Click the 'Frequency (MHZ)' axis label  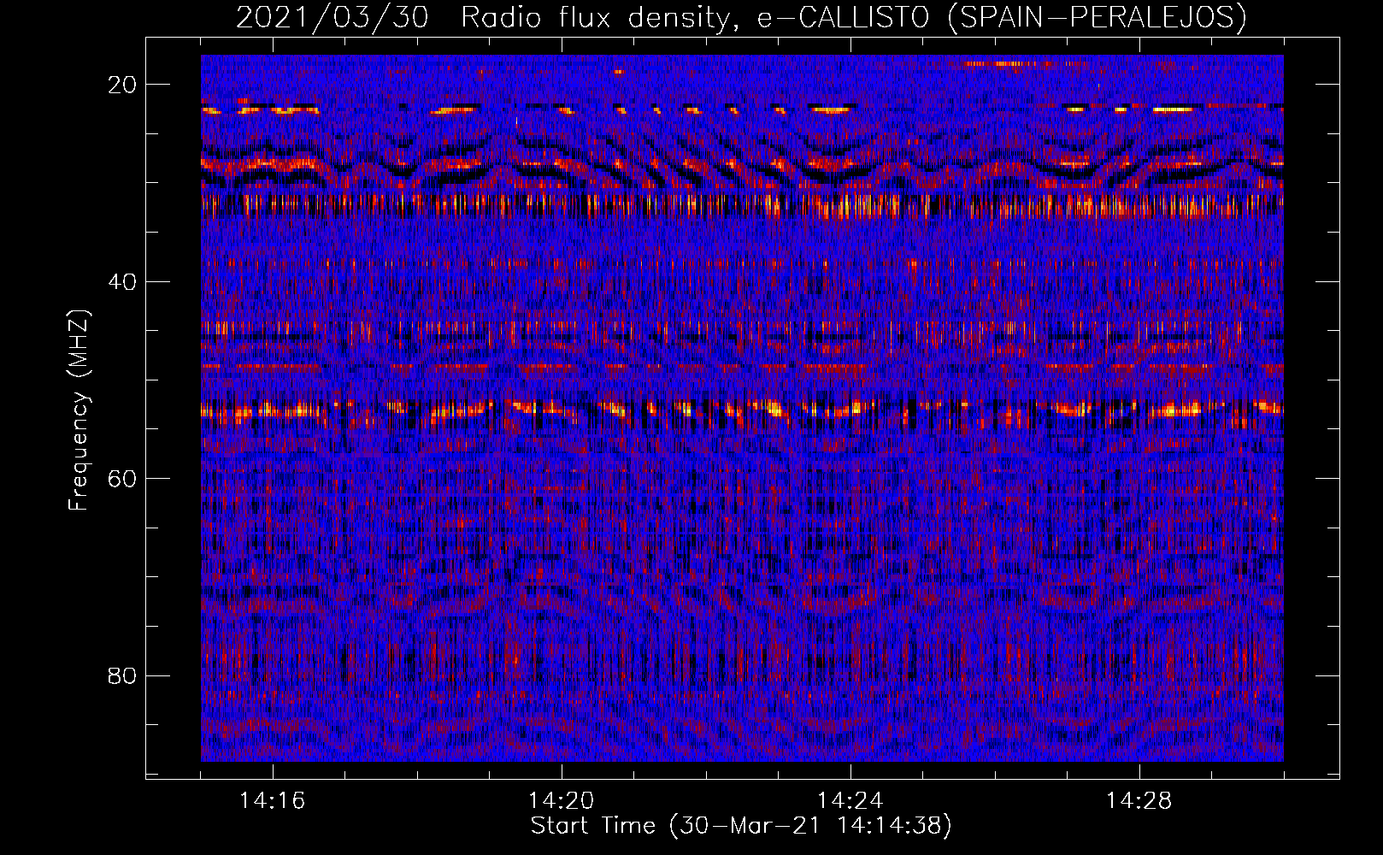pos(79,410)
